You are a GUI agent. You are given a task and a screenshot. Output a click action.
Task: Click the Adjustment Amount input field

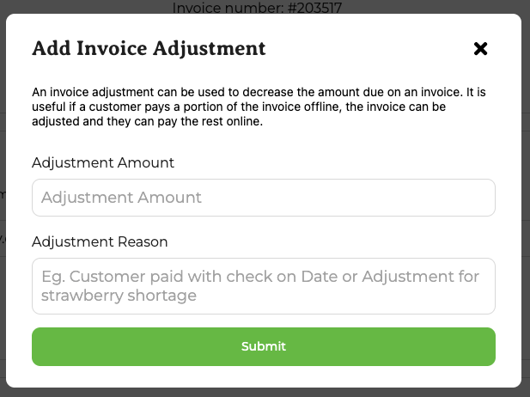pos(264,198)
